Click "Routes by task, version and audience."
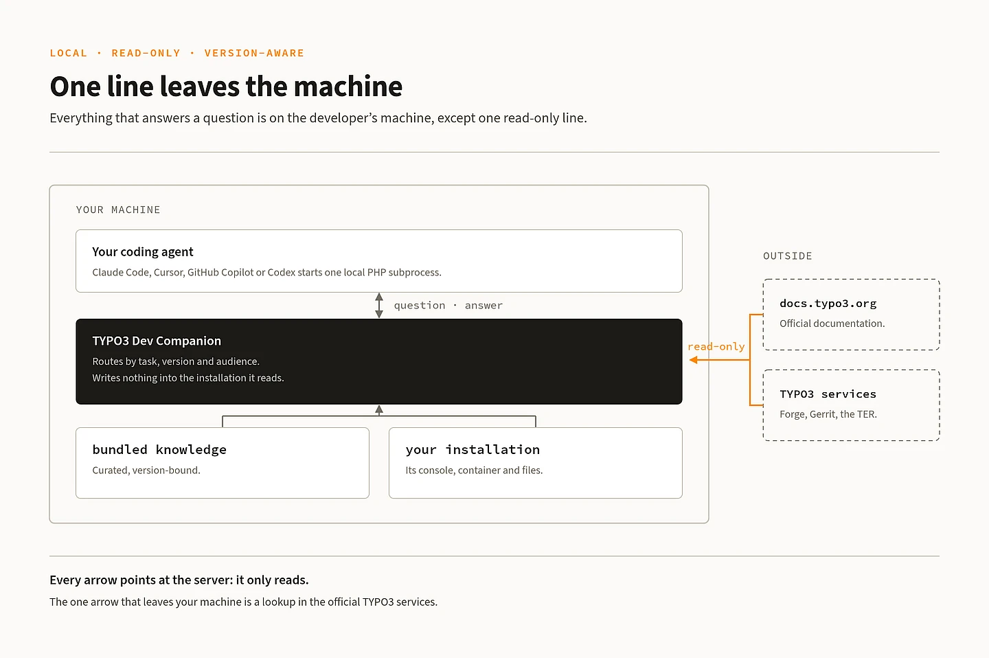This screenshot has width=989, height=658. (176, 361)
